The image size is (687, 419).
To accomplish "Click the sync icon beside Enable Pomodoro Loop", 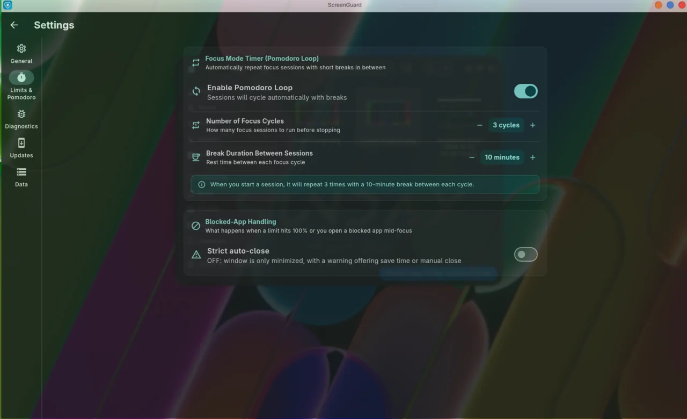I will (196, 91).
